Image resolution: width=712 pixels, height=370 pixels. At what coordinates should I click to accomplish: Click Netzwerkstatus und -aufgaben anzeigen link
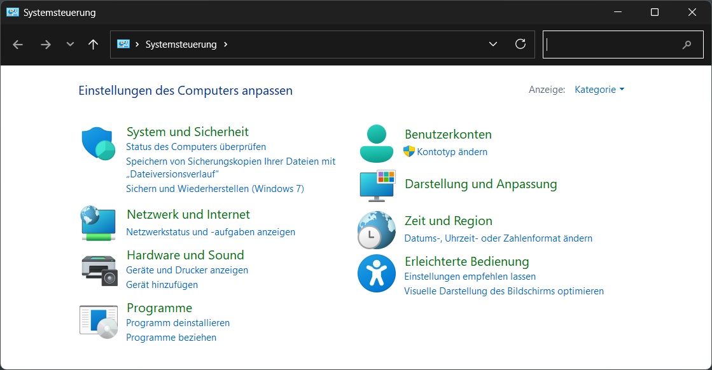pos(211,232)
